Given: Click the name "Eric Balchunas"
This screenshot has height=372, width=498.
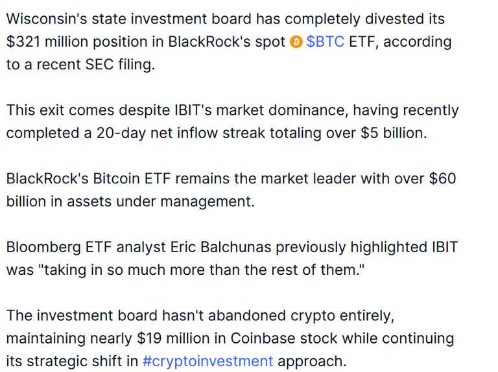Looking at the screenshot, I should tap(220, 247).
